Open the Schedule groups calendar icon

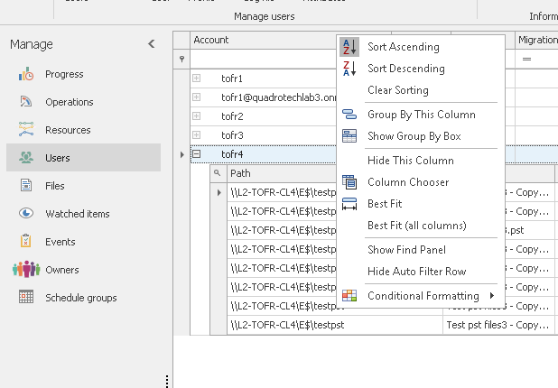26,297
